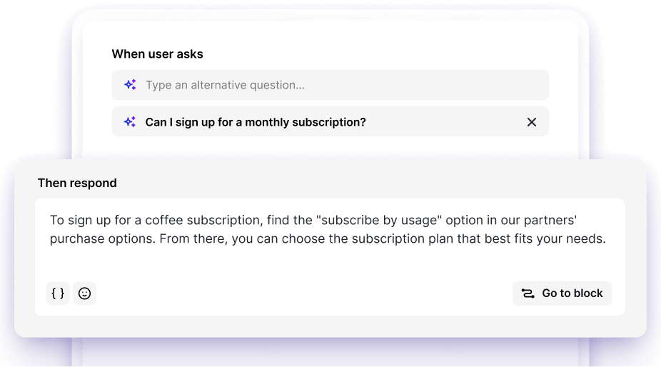Place cursor after the words fits your needs
661x367 pixels.
tap(606, 238)
